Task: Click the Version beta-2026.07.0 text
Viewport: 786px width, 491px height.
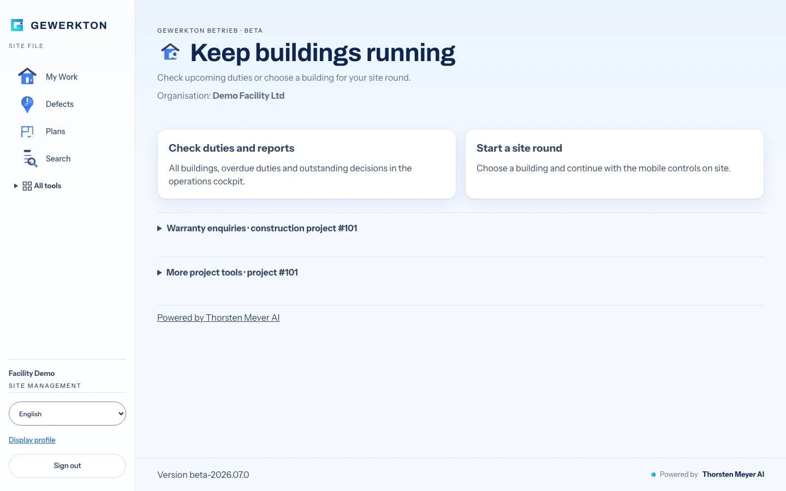Action: (x=203, y=475)
